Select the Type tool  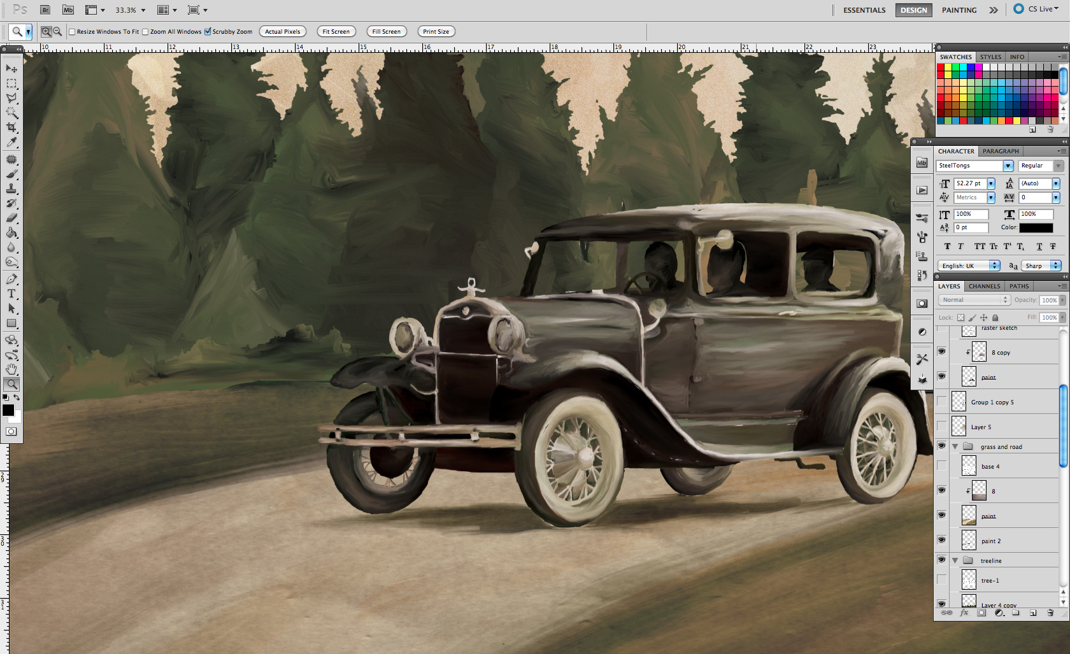(x=11, y=294)
